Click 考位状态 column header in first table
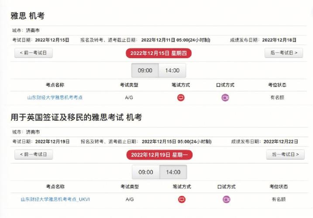This screenshot has width=313, height=218. [x=277, y=85]
